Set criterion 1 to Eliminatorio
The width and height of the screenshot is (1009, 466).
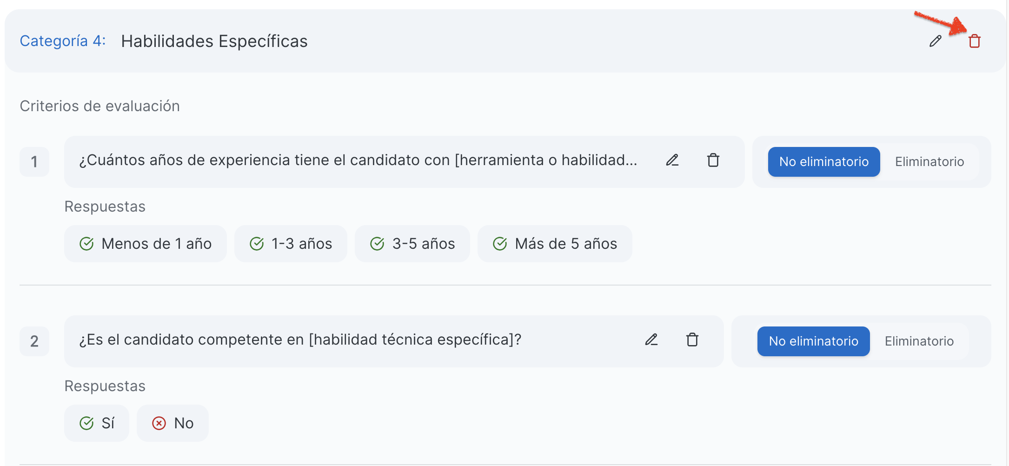point(929,162)
